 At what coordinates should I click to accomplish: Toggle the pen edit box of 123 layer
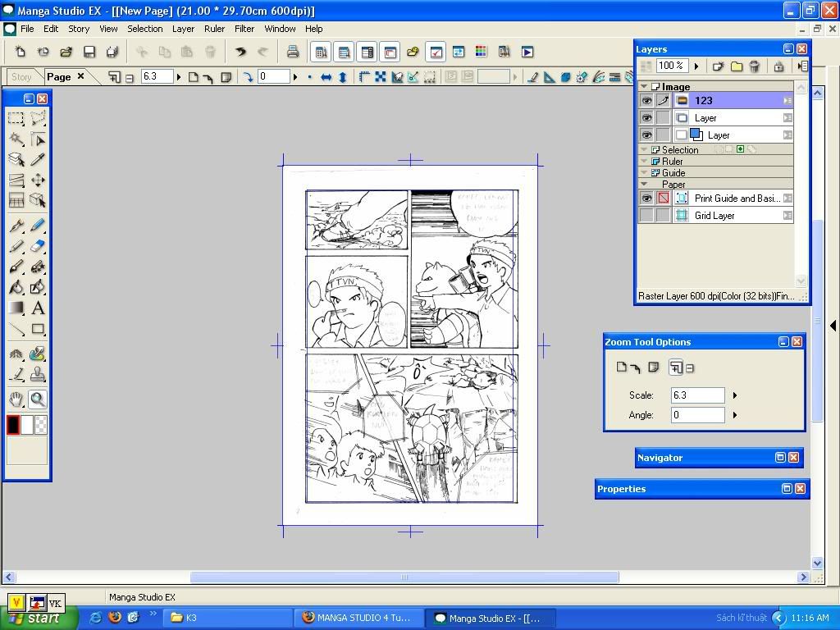point(663,100)
